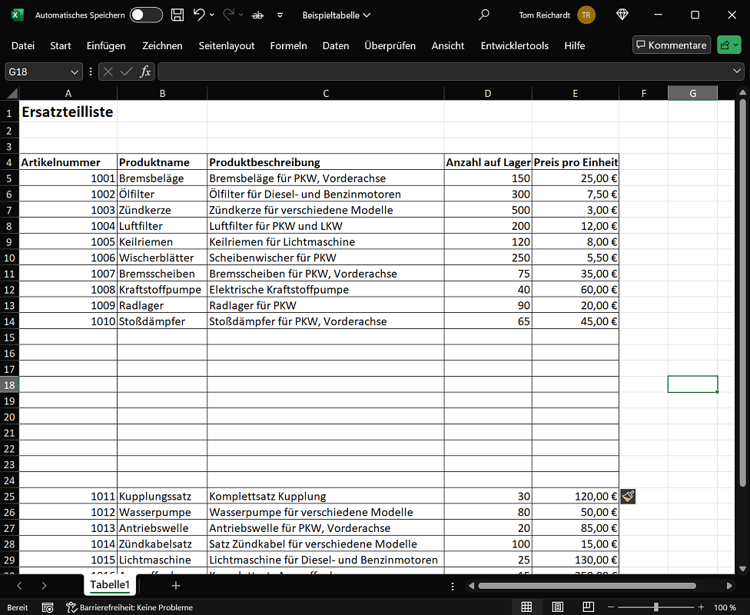Image resolution: width=750 pixels, height=615 pixels.
Task: Click the vertical scrollbar thumb
Action: 742,292
